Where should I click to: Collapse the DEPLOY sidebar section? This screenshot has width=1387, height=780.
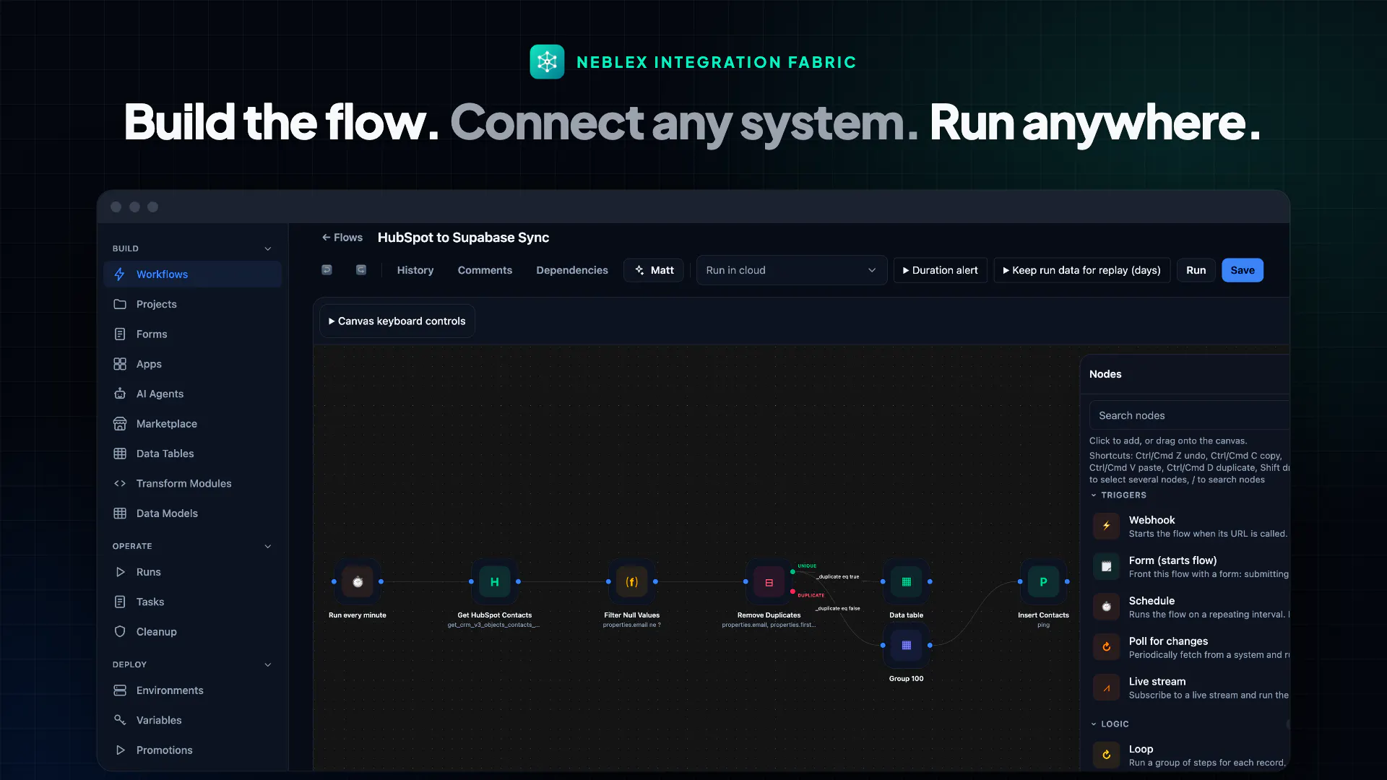[x=268, y=665]
